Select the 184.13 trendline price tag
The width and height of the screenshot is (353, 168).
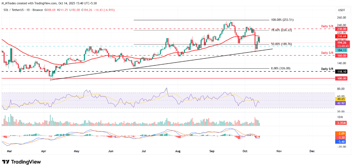pyautogui.click(x=341, y=50)
